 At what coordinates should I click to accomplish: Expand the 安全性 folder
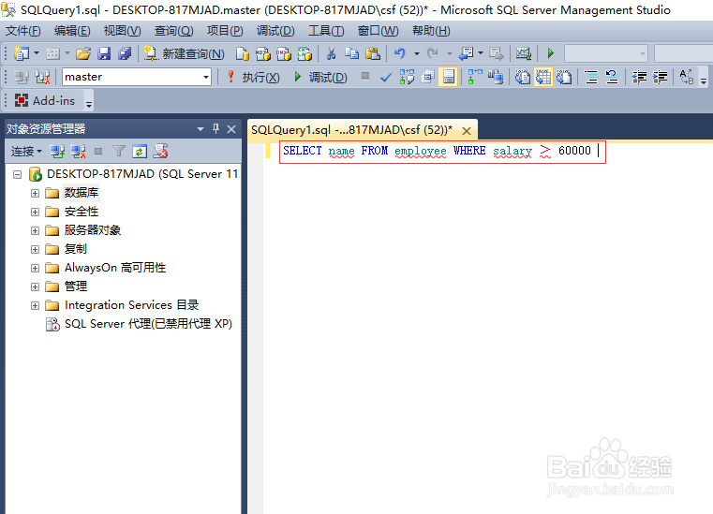(x=35, y=212)
